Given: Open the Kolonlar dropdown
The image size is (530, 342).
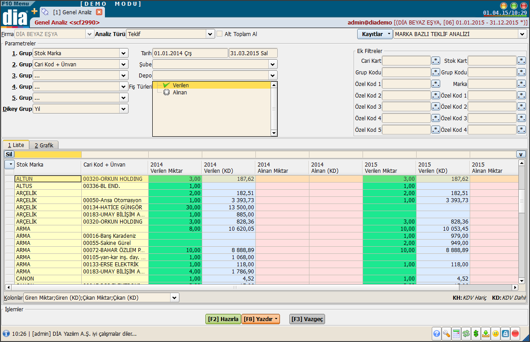Looking at the screenshot, I should click(x=175, y=297).
